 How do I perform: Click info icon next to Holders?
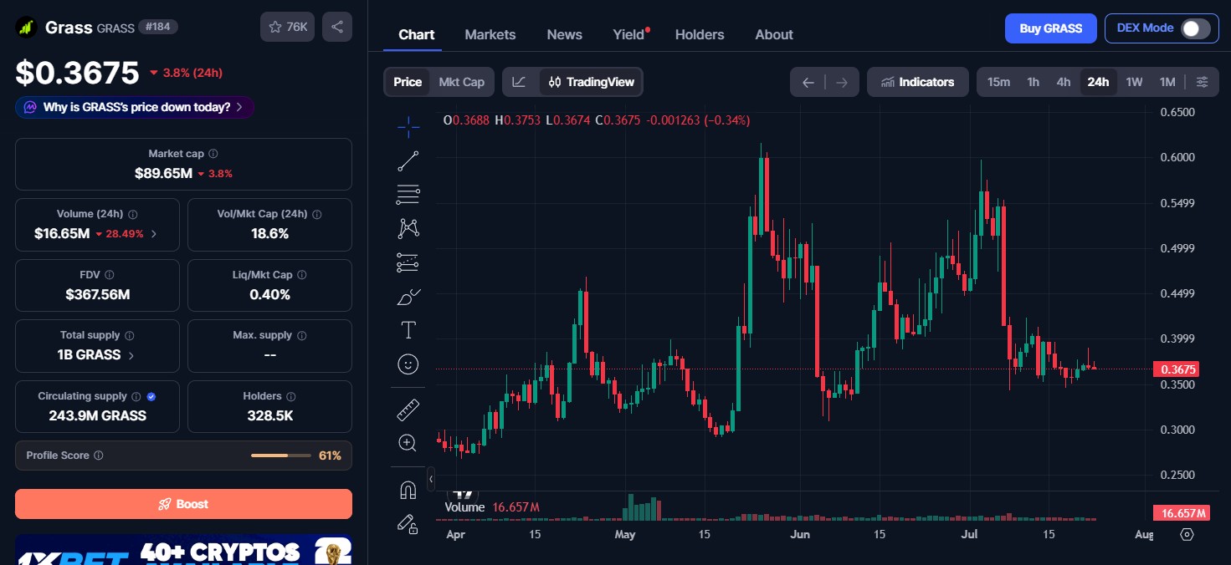click(x=290, y=396)
